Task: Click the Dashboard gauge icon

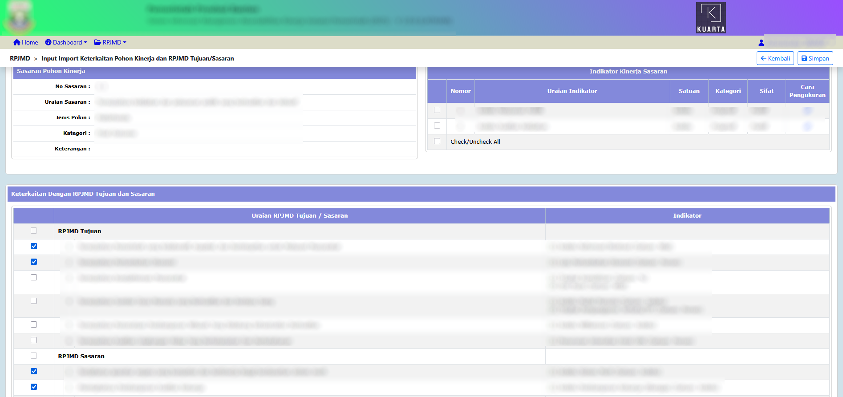Action: (x=48, y=42)
